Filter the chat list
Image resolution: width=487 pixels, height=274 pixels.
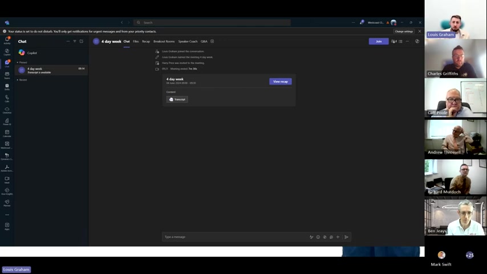coord(75,41)
